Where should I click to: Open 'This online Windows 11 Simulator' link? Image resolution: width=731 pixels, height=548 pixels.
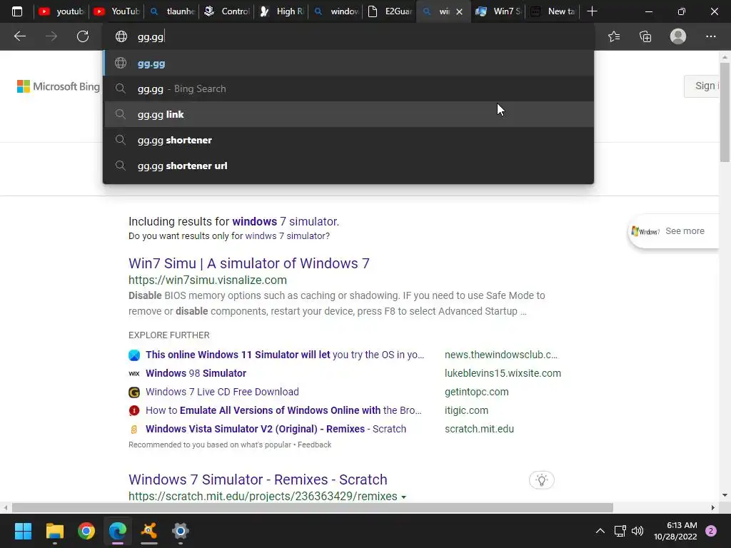(x=285, y=355)
